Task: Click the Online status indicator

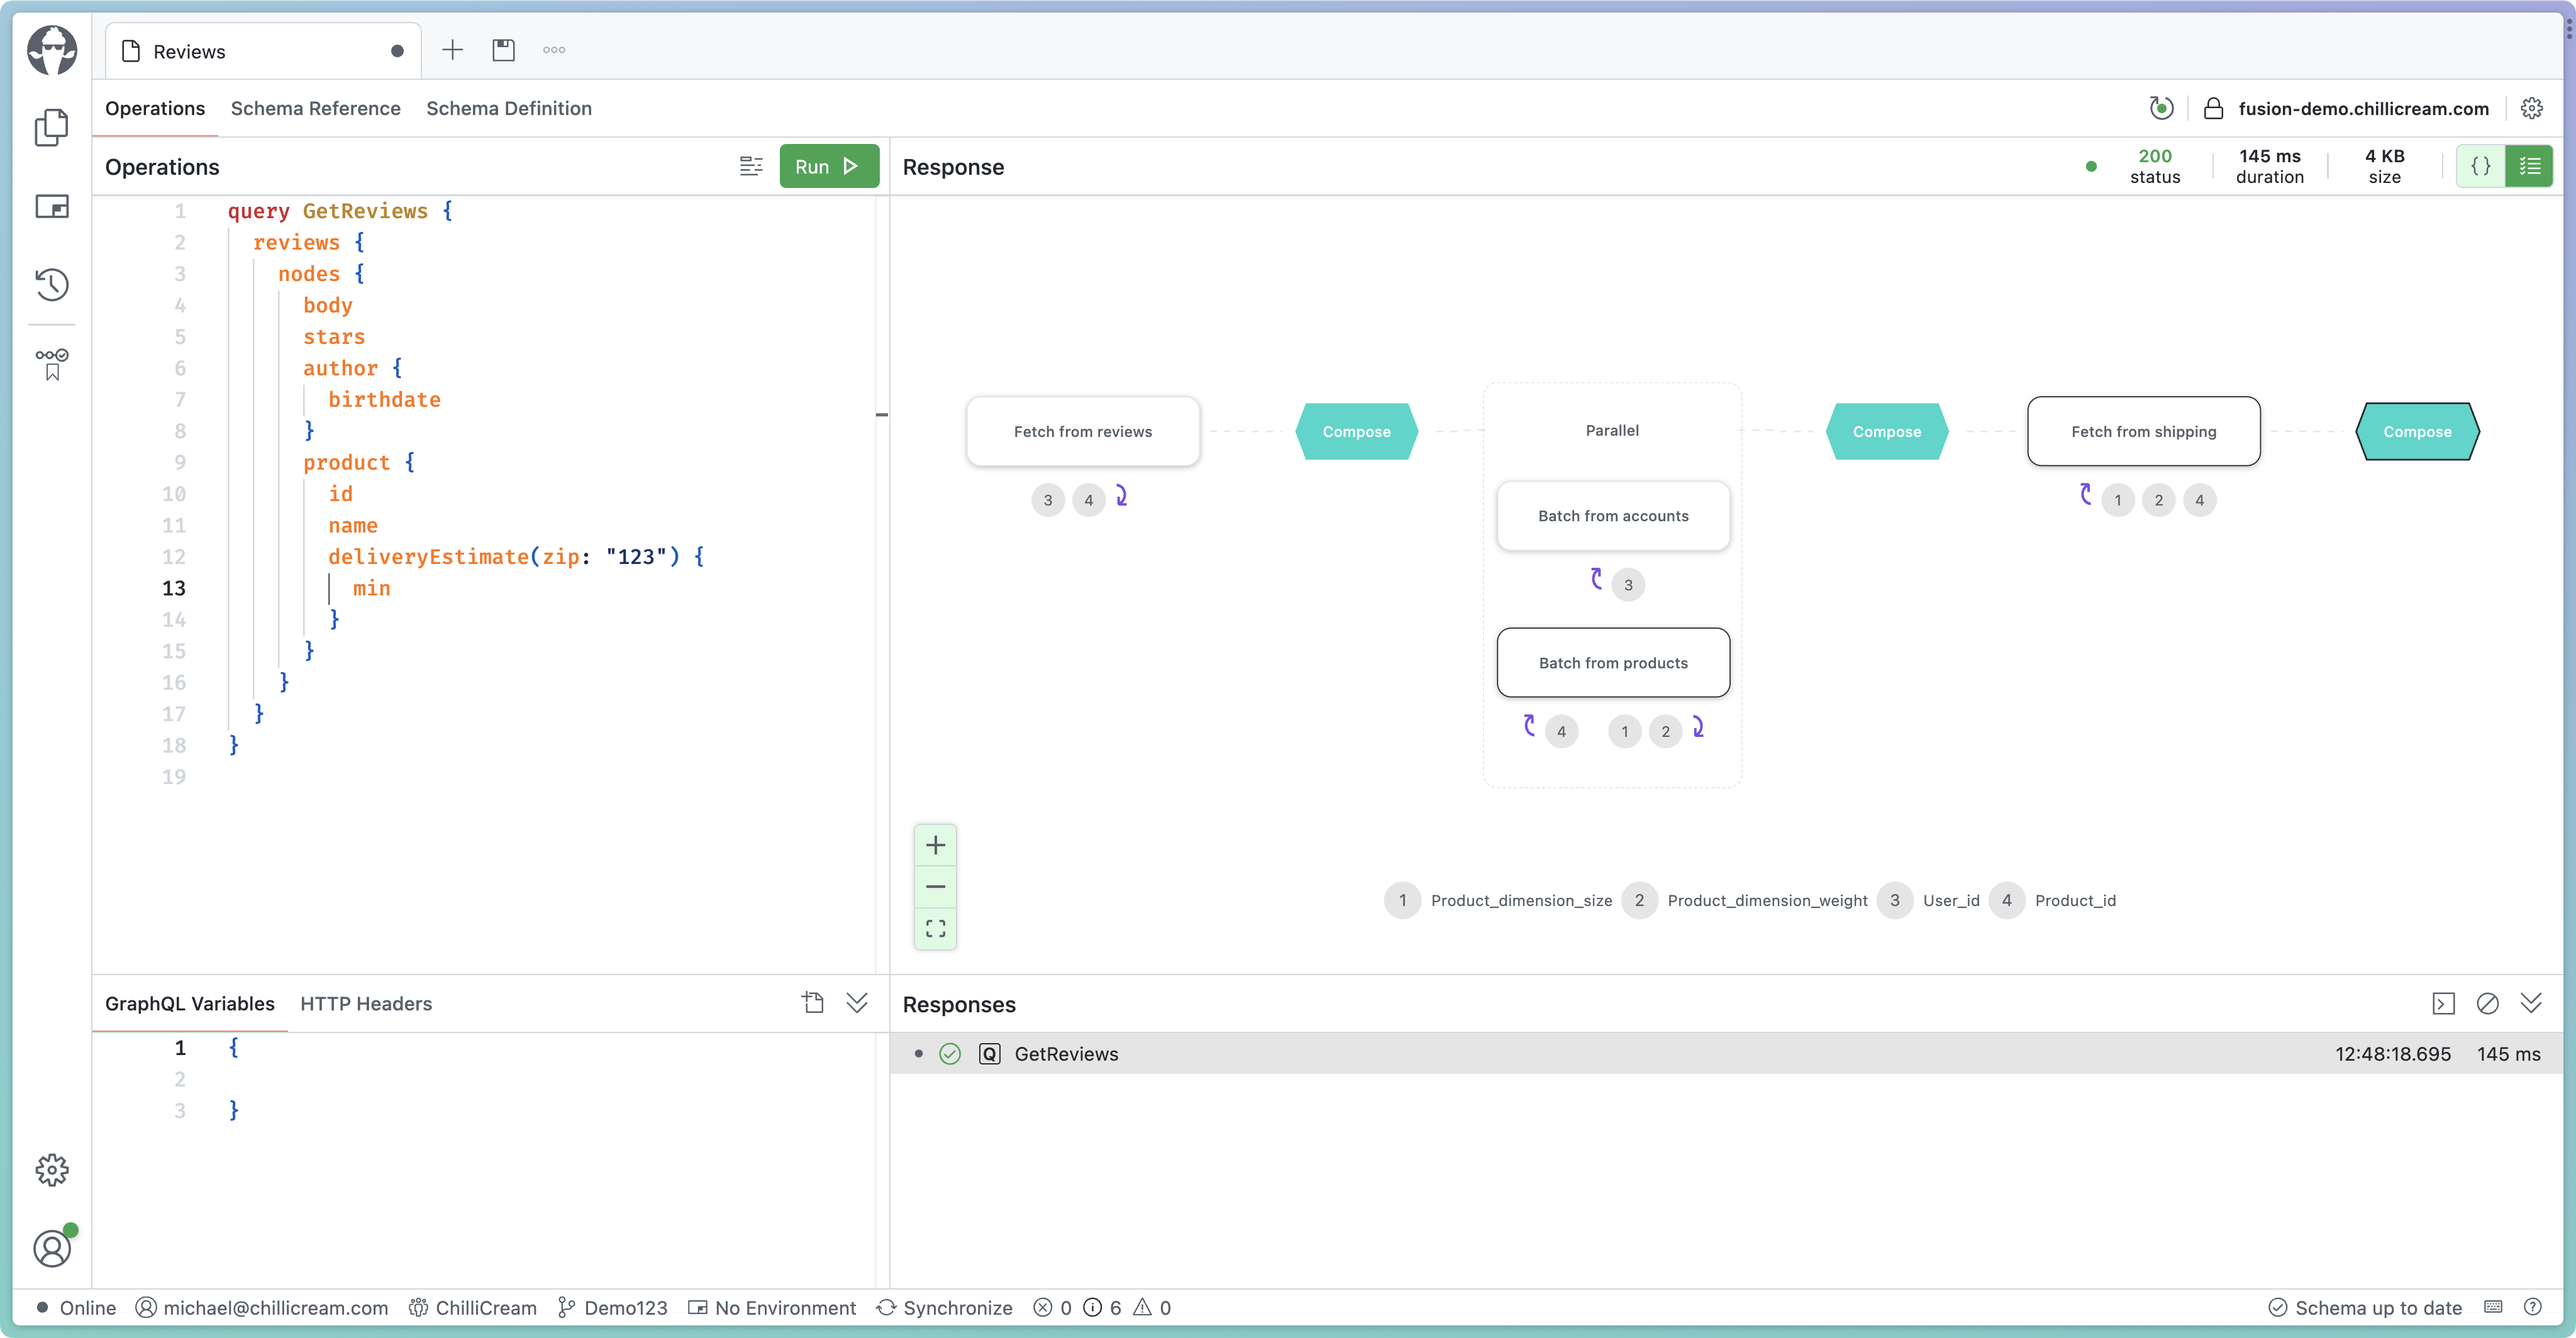Action: click(76, 1308)
